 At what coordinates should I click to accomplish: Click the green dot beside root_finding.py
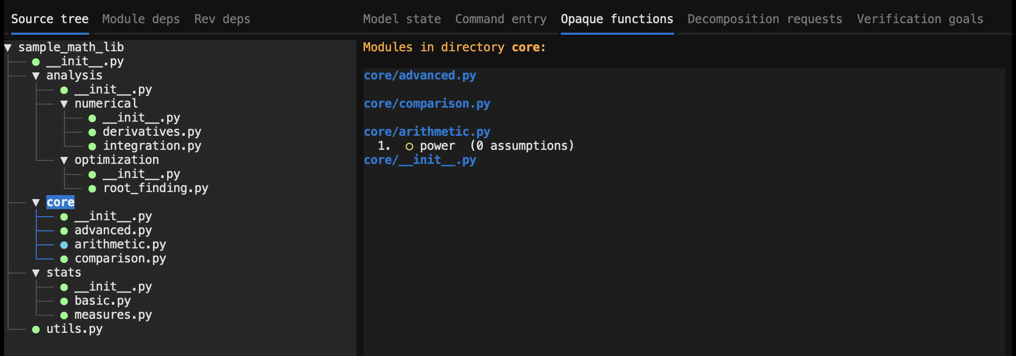pos(92,189)
